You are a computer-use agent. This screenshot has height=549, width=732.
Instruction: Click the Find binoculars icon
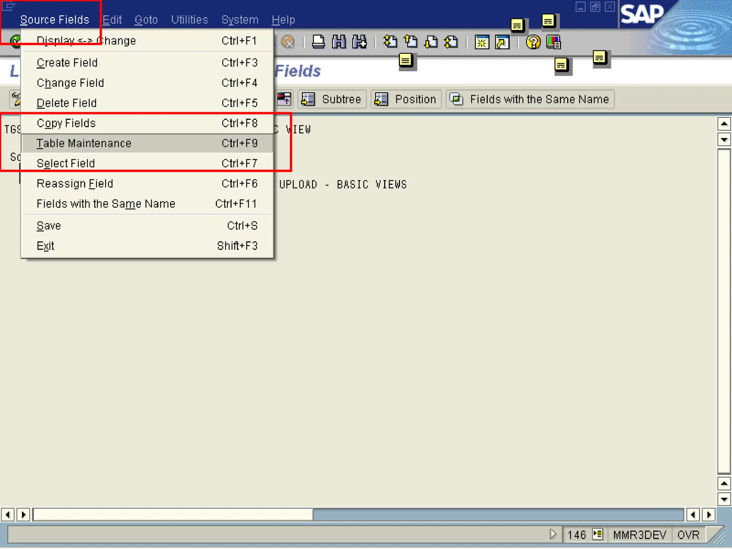(339, 42)
